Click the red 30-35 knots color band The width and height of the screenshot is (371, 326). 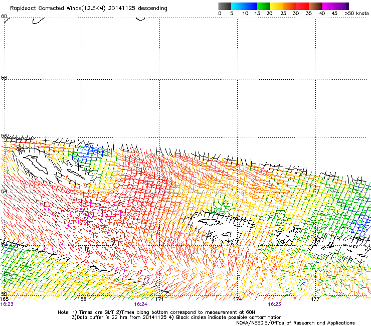pyautogui.click(x=303, y=6)
